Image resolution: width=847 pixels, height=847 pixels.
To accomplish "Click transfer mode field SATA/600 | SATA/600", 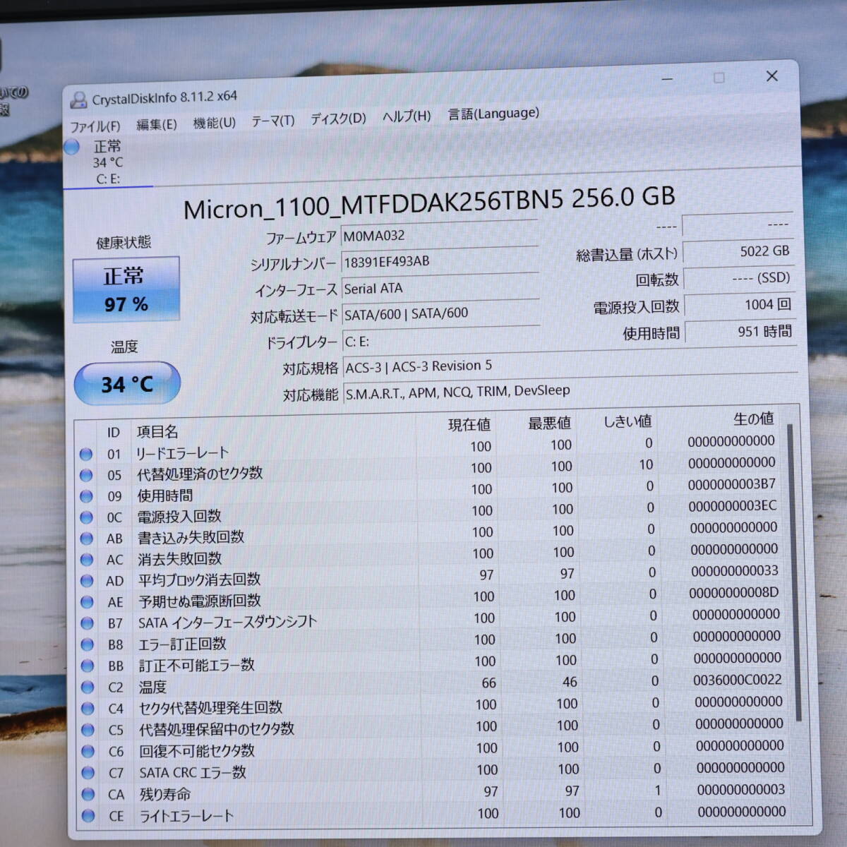I will point(440,313).
